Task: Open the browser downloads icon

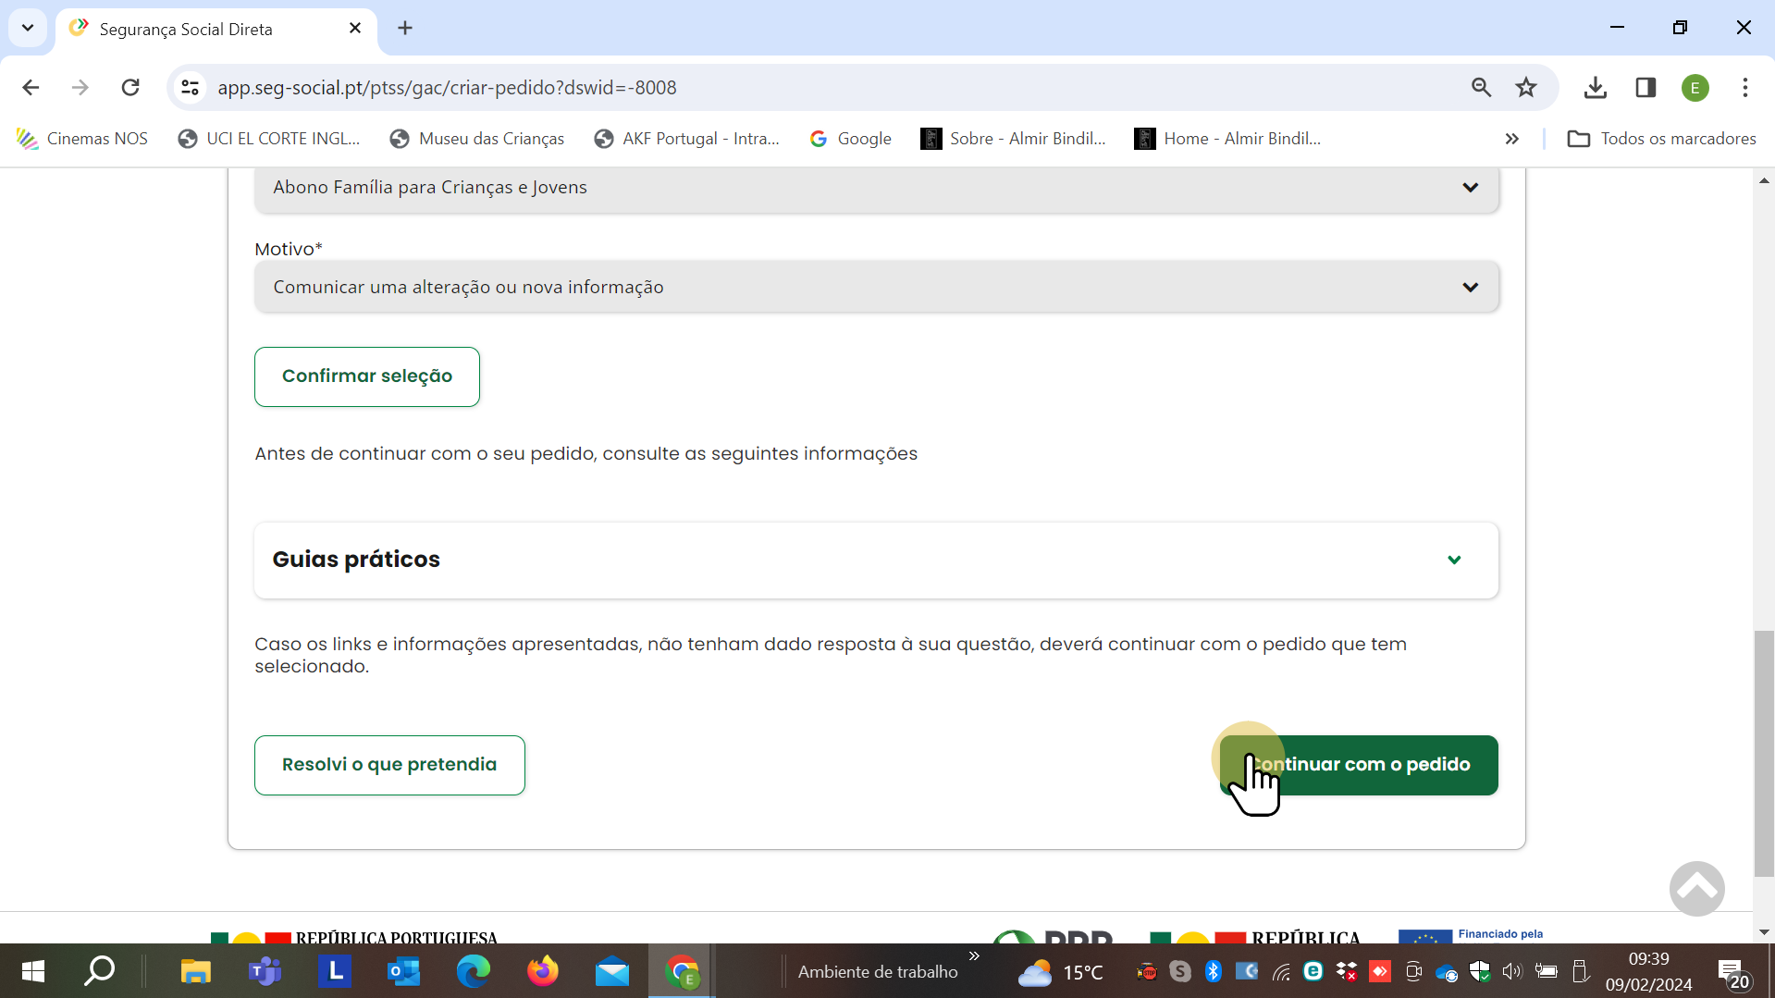Action: pyautogui.click(x=1595, y=88)
